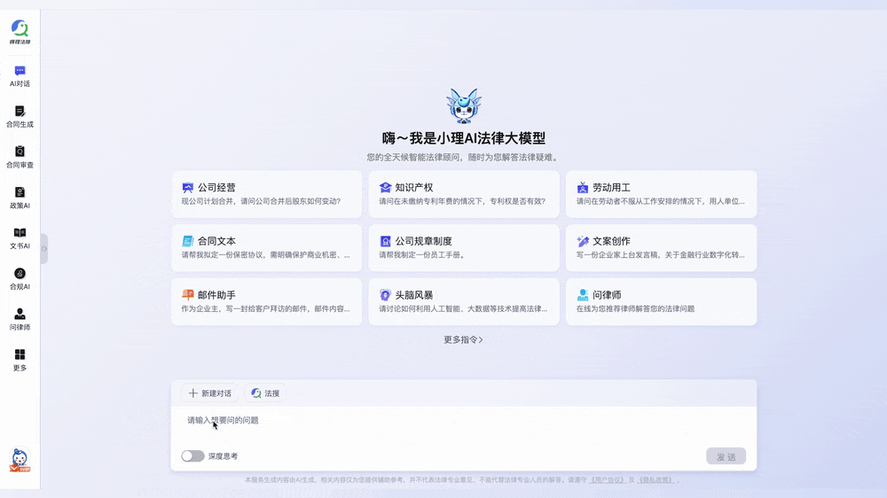Image resolution: width=887 pixels, height=498 pixels.
Task: Choose the 头脑风暴 prompt card
Action: 464,301
